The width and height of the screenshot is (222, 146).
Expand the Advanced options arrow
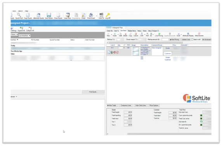pyautogui.click(x=203, y=40)
